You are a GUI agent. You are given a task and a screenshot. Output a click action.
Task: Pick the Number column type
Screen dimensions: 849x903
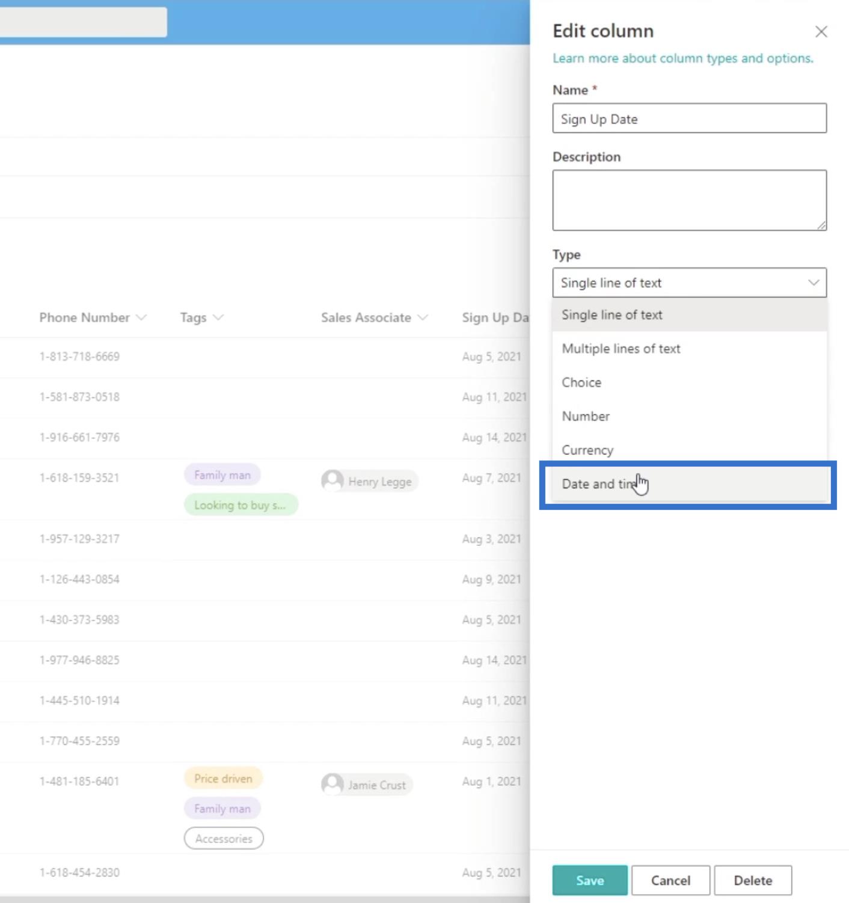(689, 416)
